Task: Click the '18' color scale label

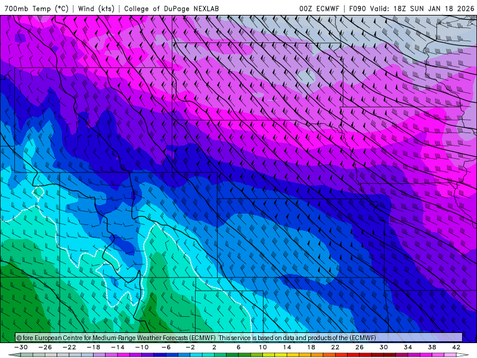Action: click(311, 347)
